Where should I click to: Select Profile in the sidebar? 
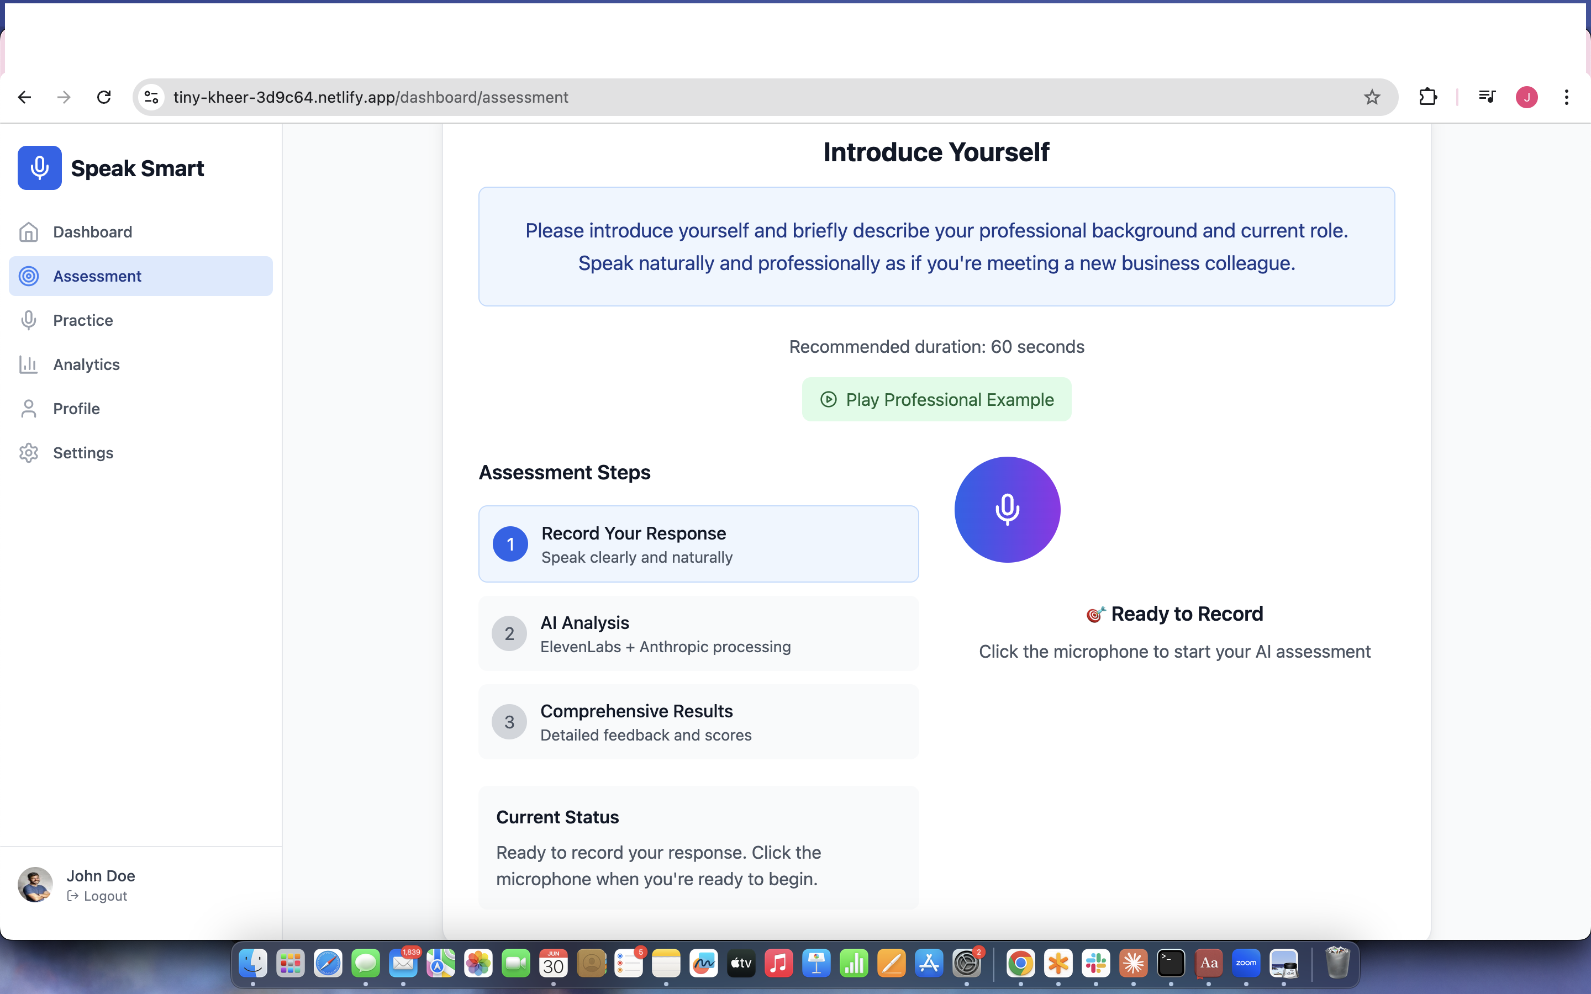coord(76,408)
